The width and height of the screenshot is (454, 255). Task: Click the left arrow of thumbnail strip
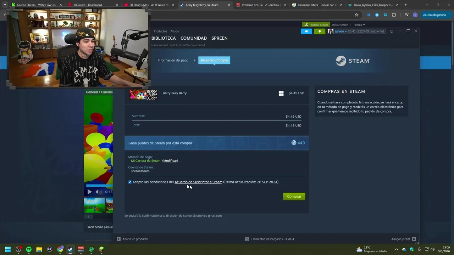tap(88, 216)
